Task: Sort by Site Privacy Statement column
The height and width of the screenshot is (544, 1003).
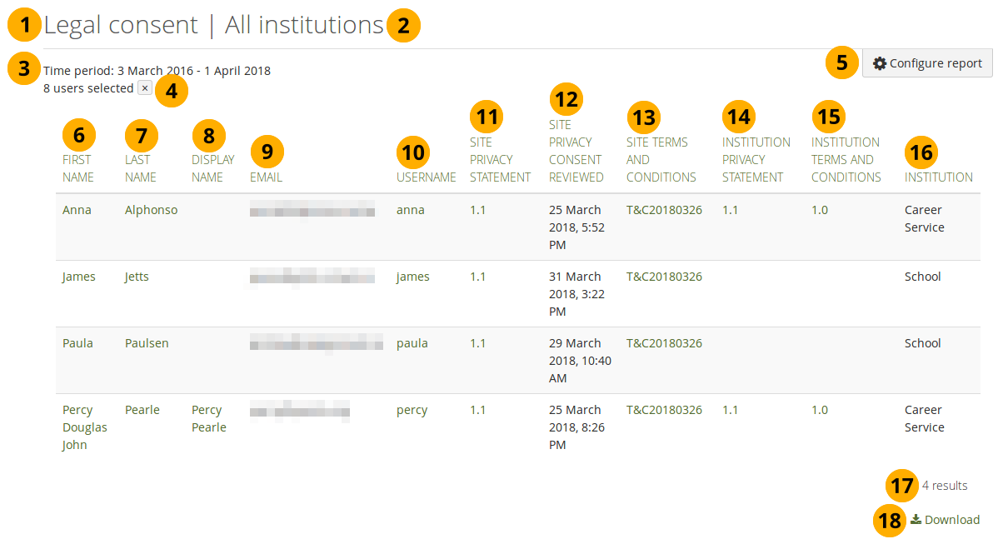Action: 500,160
